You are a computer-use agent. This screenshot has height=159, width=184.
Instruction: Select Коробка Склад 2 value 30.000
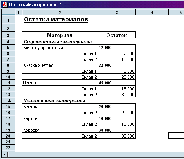point(117,136)
